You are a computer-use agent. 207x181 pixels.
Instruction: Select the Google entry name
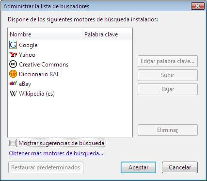[28, 45]
